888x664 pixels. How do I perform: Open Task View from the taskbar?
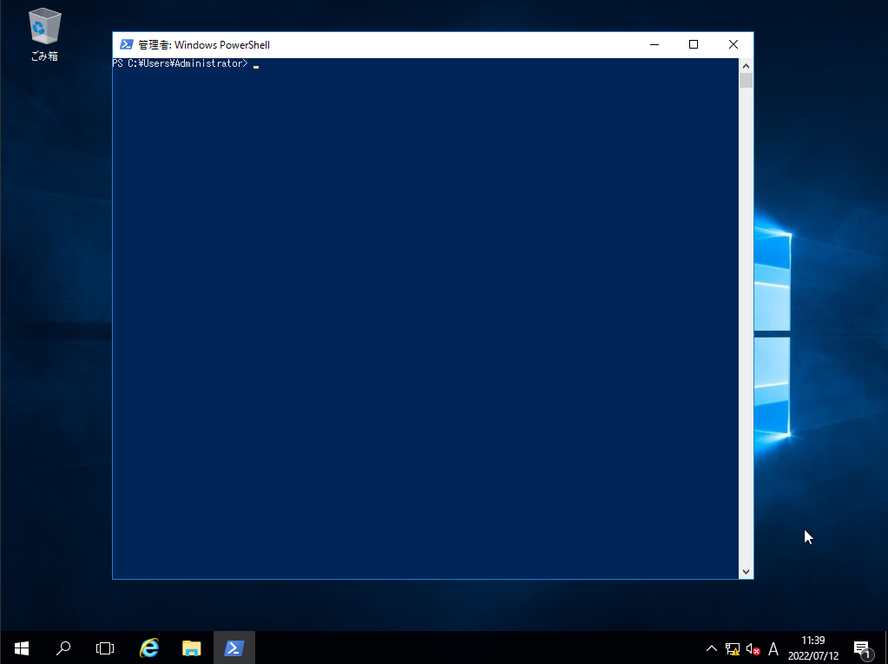pyautogui.click(x=105, y=648)
